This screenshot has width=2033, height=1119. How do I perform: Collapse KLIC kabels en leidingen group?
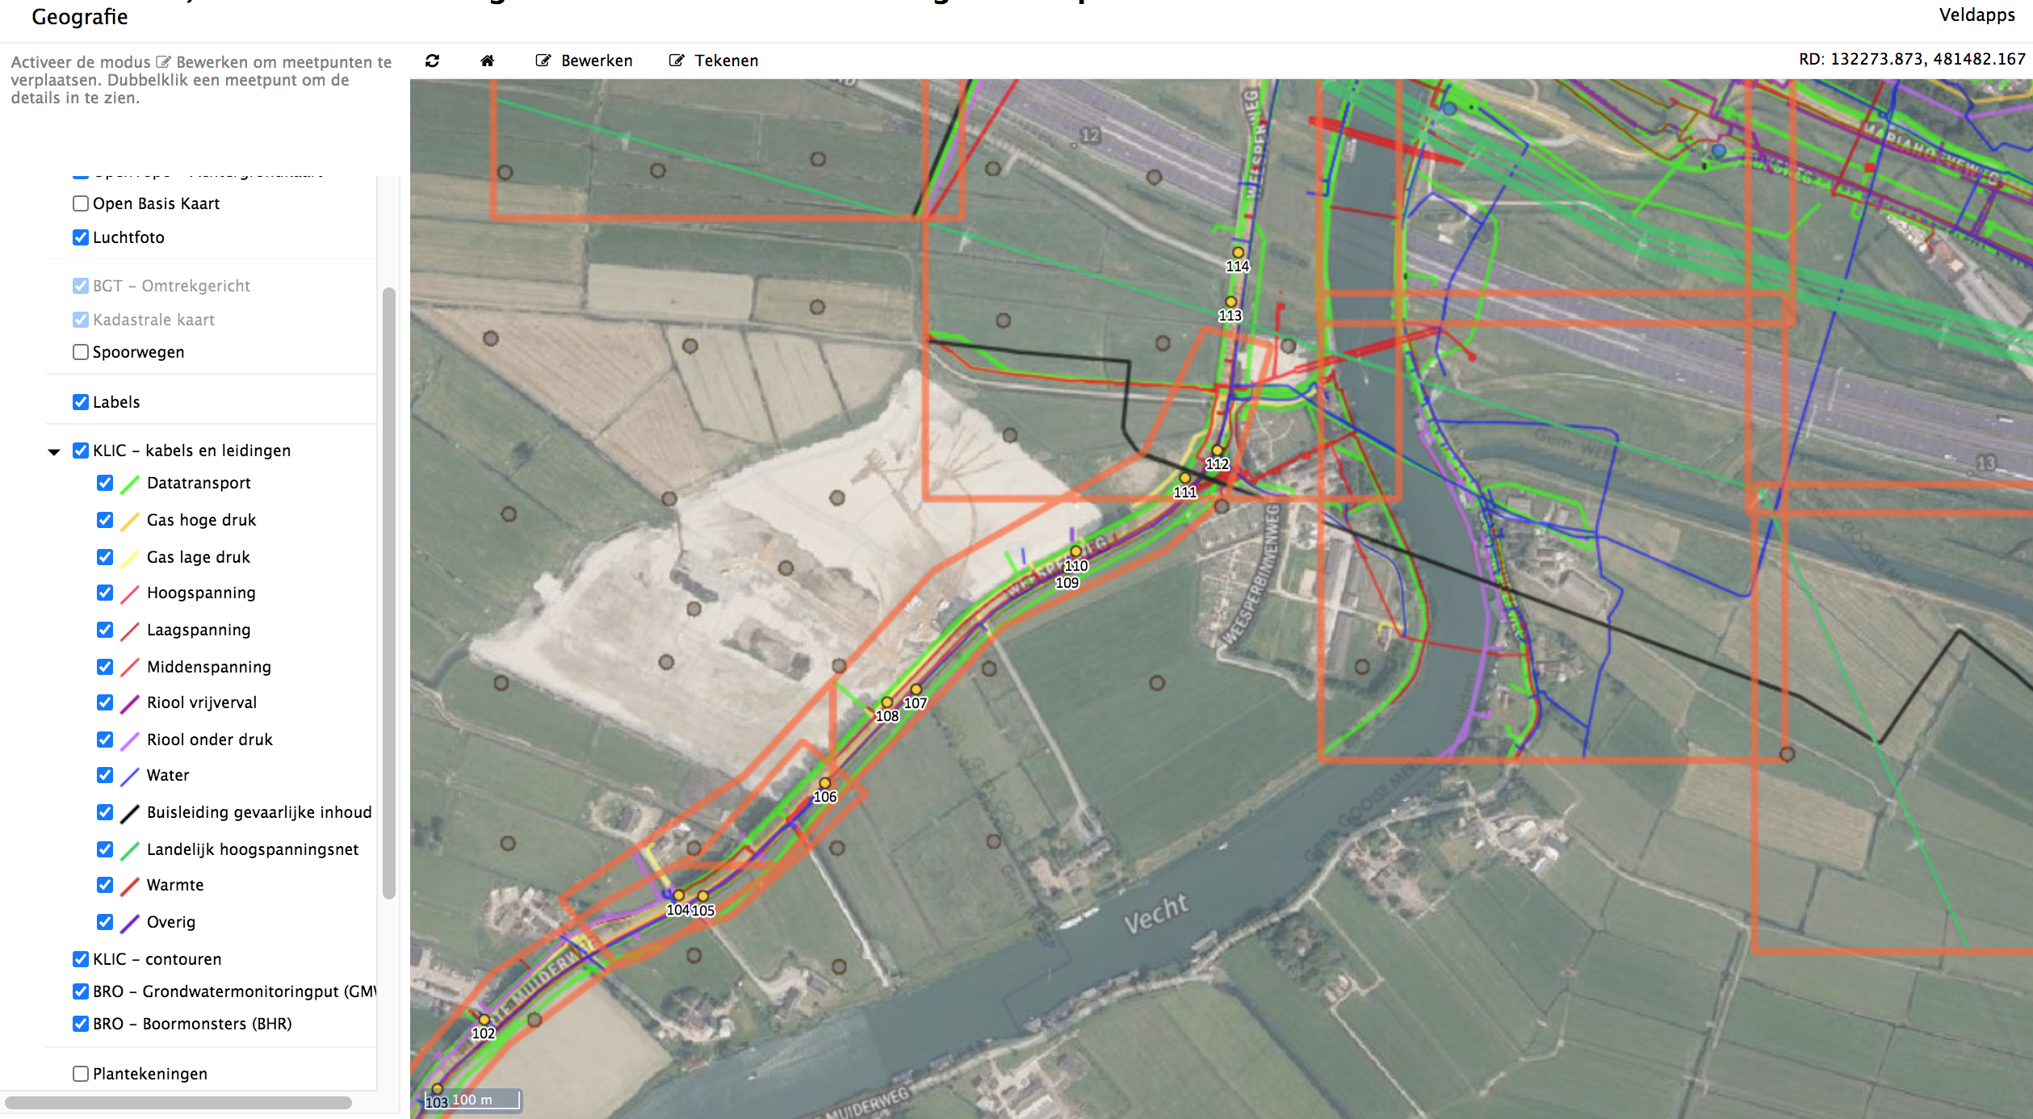54,451
